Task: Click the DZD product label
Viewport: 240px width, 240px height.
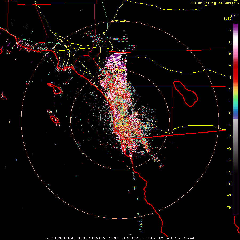Action: point(234,16)
